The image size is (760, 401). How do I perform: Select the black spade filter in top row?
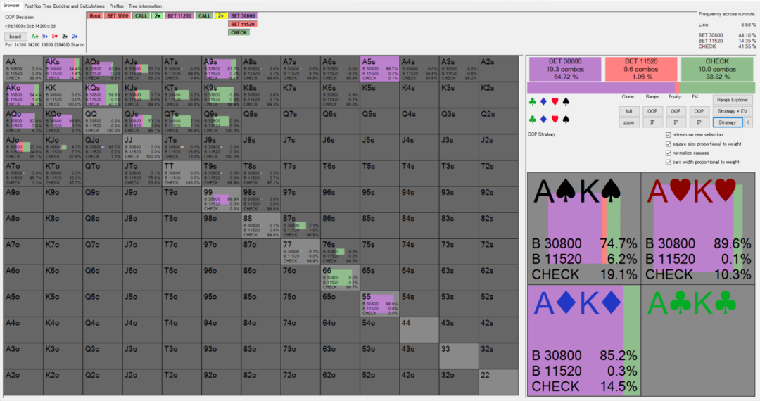coord(566,102)
